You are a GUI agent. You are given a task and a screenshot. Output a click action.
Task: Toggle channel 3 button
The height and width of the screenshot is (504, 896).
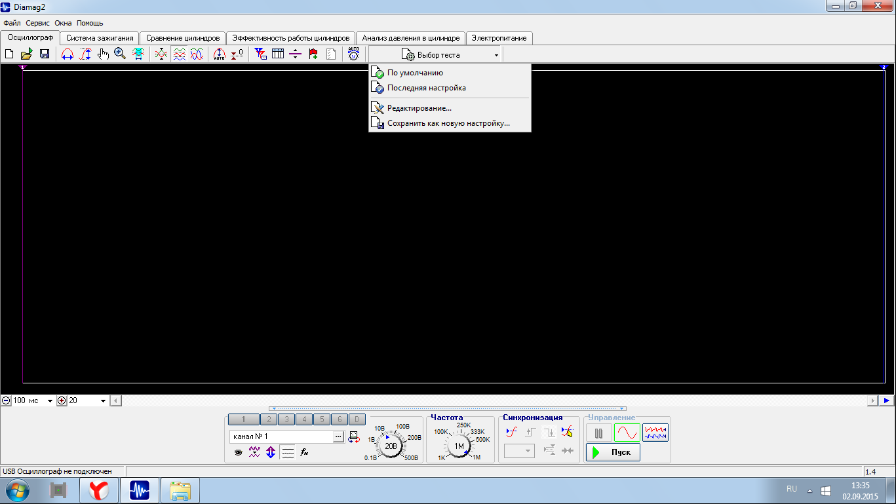pyautogui.click(x=286, y=419)
